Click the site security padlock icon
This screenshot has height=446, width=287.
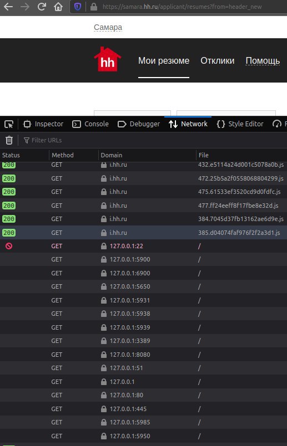[x=93, y=7]
